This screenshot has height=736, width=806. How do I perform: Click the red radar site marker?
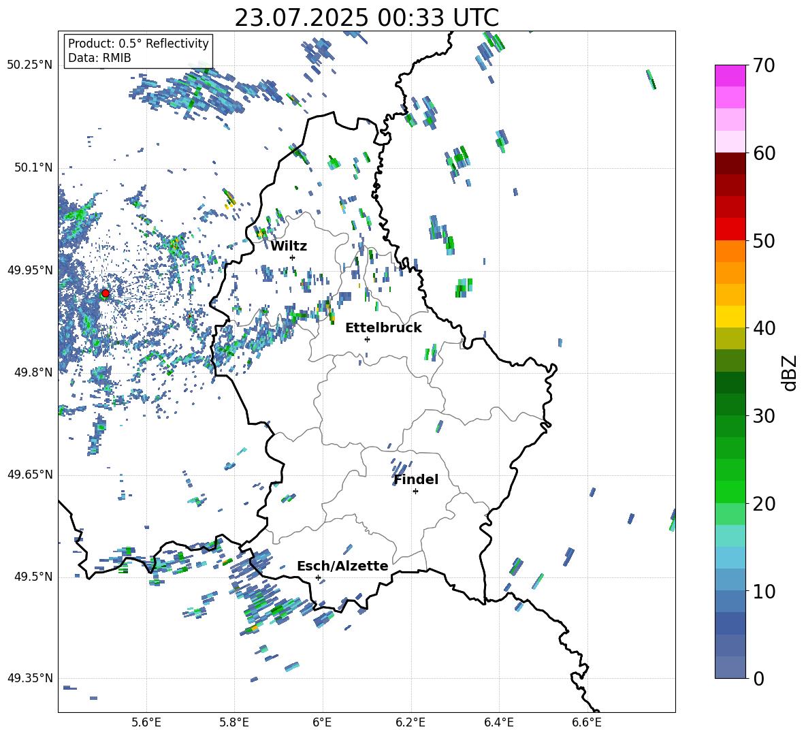[106, 293]
